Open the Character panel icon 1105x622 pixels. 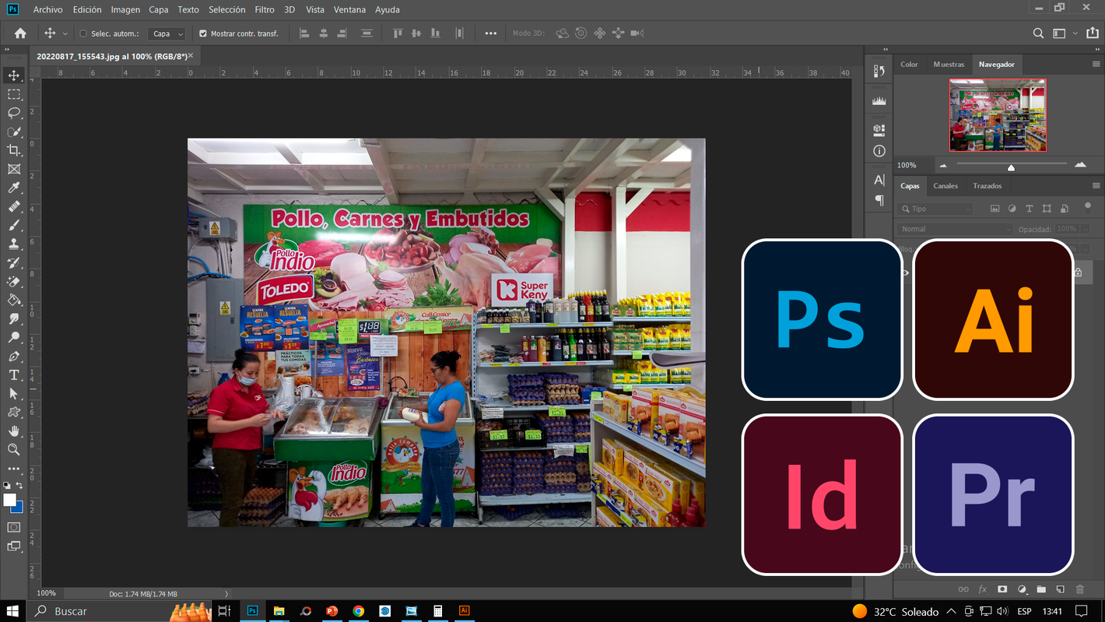pos(879,180)
